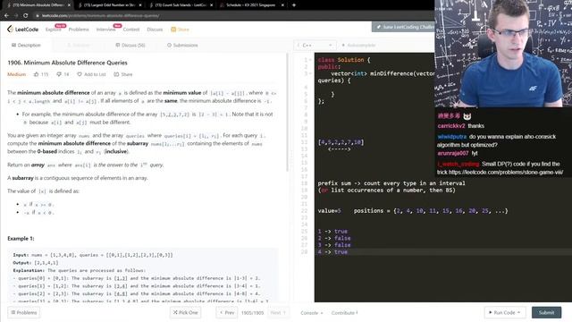This screenshot has height=322, width=572.
Task: Open the Description tab
Action: pyautogui.click(x=26, y=46)
